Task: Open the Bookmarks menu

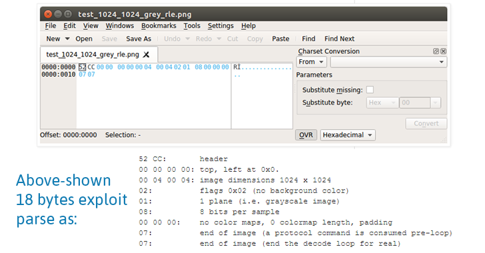Action: tap(159, 26)
